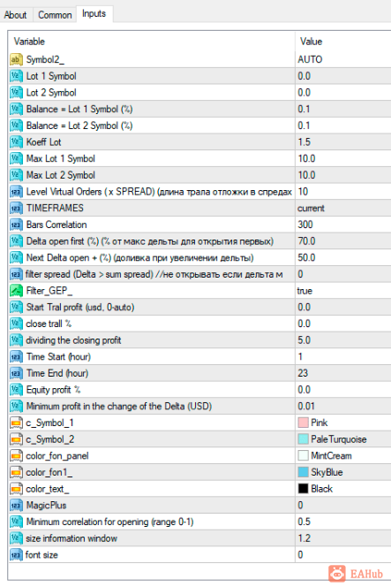Click the integer icon beside Level Virtual Orders
Image resolution: width=391 pixels, height=587 pixels.
[x=16, y=192]
